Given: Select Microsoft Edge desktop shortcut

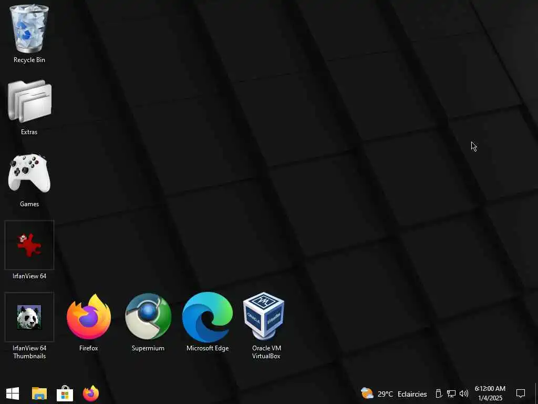Looking at the screenshot, I should tap(208, 317).
